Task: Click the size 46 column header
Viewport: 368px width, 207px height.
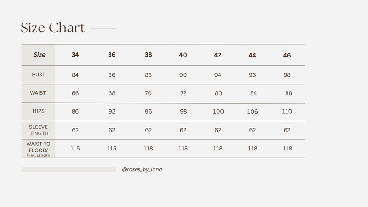Action: 287,55
